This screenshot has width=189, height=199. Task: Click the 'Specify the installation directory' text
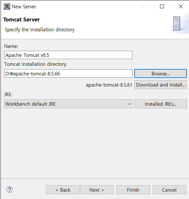[x=39, y=30]
